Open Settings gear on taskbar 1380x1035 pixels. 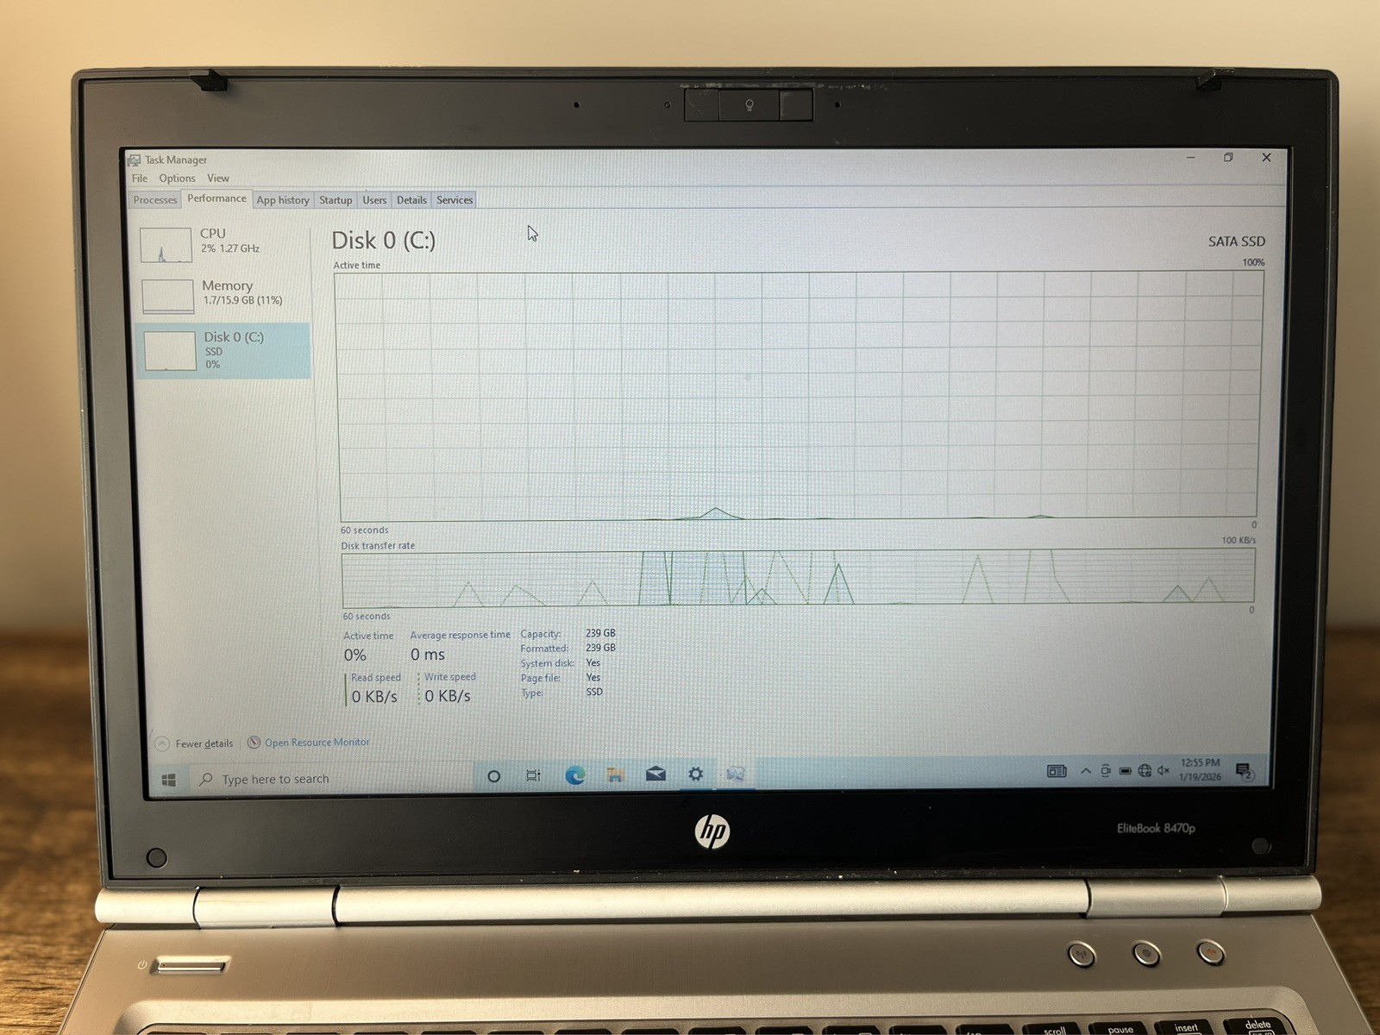click(695, 775)
